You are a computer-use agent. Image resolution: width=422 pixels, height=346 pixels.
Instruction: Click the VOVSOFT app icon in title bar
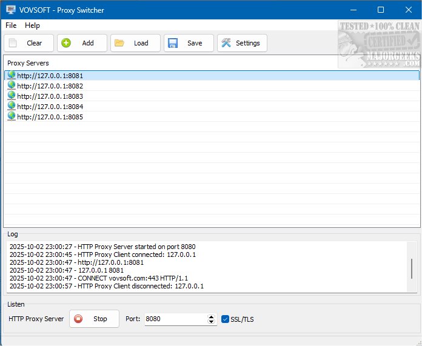[11, 10]
